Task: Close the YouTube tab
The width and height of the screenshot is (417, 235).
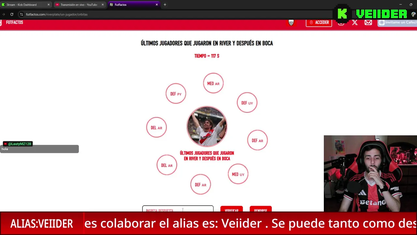Action: [103, 5]
